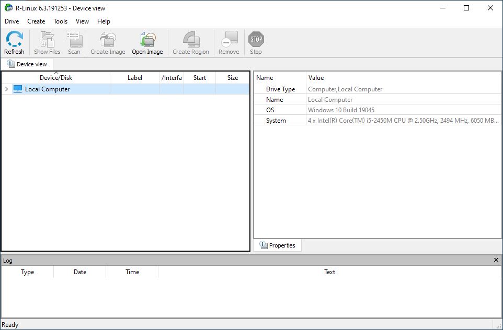Click the Local Computer value in Properties

point(330,100)
